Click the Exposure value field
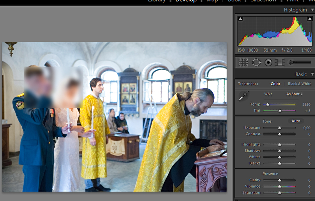Image resolution: width=315 pixels, height=201 pixels. click(307, 128)
